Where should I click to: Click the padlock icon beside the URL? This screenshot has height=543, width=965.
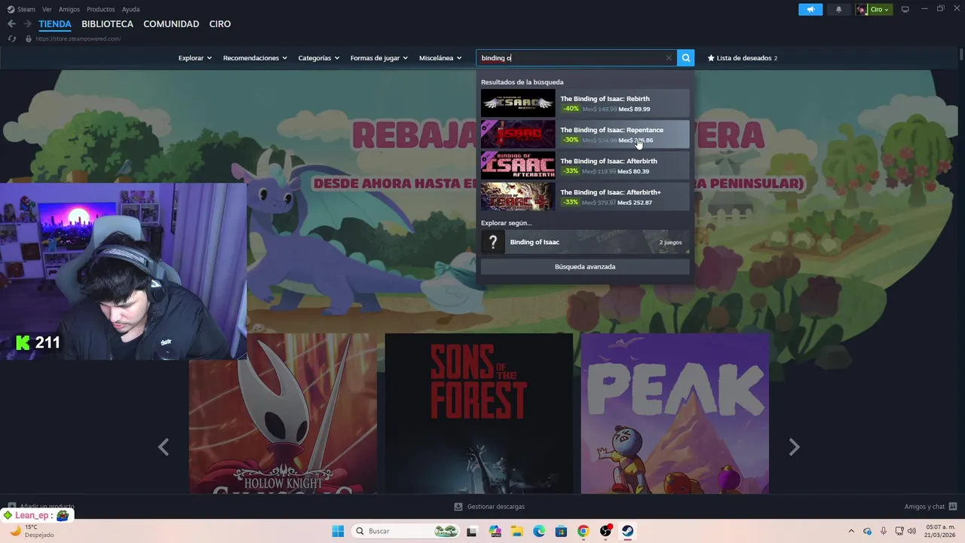click(29, 38)
